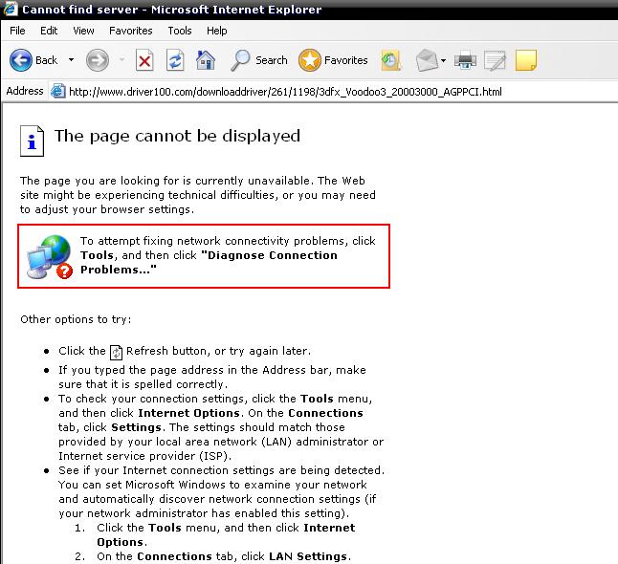Click bold "LAN Settings" text in step 2

(308, 556)
